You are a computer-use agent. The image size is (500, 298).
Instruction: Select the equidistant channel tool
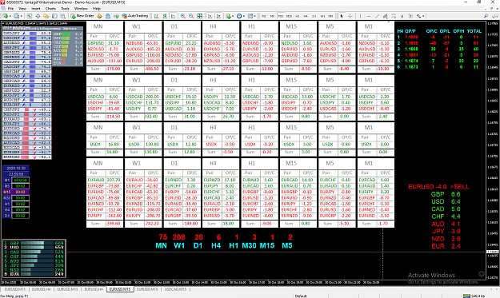point(386,16)
